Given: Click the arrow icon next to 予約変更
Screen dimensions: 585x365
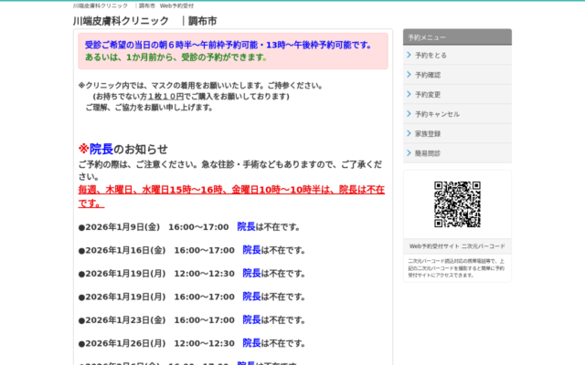Looking at the screenshot, I should tap(409, 94).
